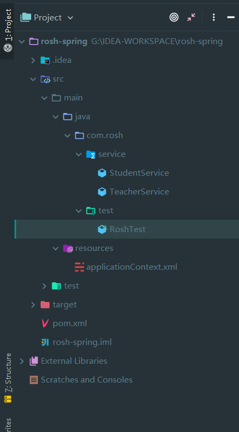Expand the src test folder
Image resolution: width=239 pixels, height=432 pixels.
(x=45, y=286)
